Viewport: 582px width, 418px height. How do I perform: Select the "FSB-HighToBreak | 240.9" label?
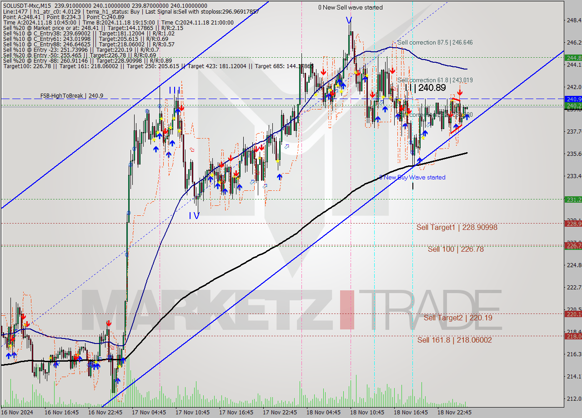point(71,96)
